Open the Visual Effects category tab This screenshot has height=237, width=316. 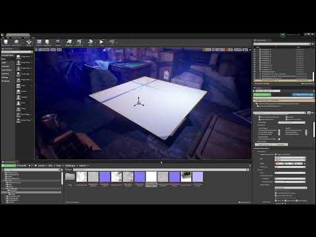pyautogui.click(x=8, y=70)
